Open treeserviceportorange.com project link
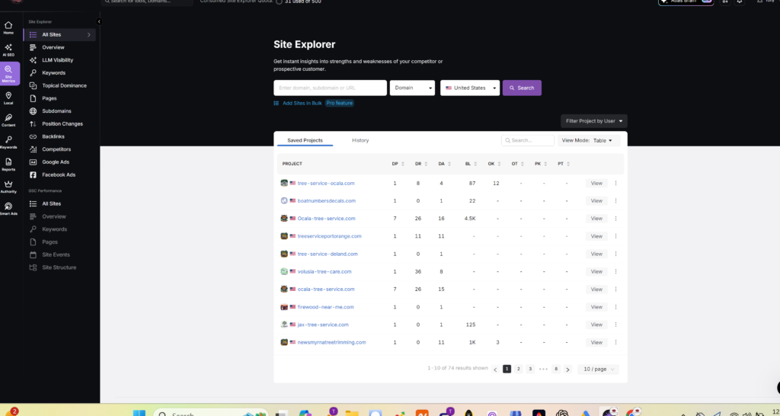 point(329,236)
